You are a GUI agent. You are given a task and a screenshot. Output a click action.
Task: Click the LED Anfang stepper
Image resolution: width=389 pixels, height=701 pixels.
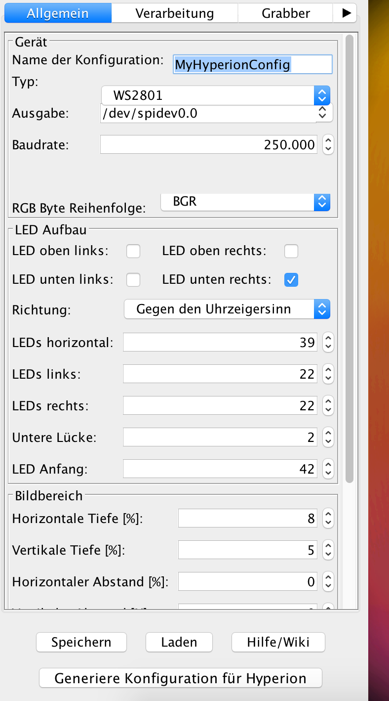pyautogui.click(x=328, y=468)
